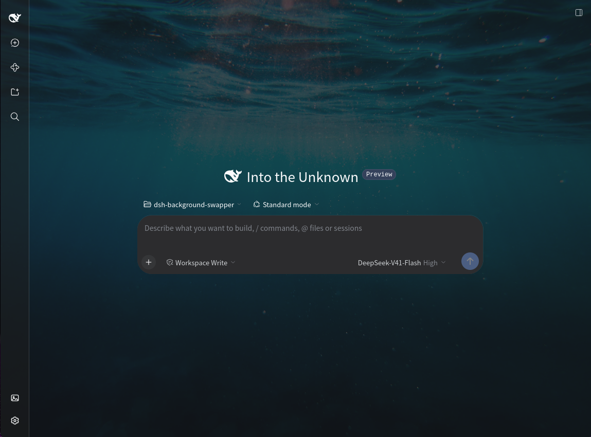Image resolution: width=591 pixels, height=437 pixels.
Task: Open the new project folder icon
Action: pos(15,92)
